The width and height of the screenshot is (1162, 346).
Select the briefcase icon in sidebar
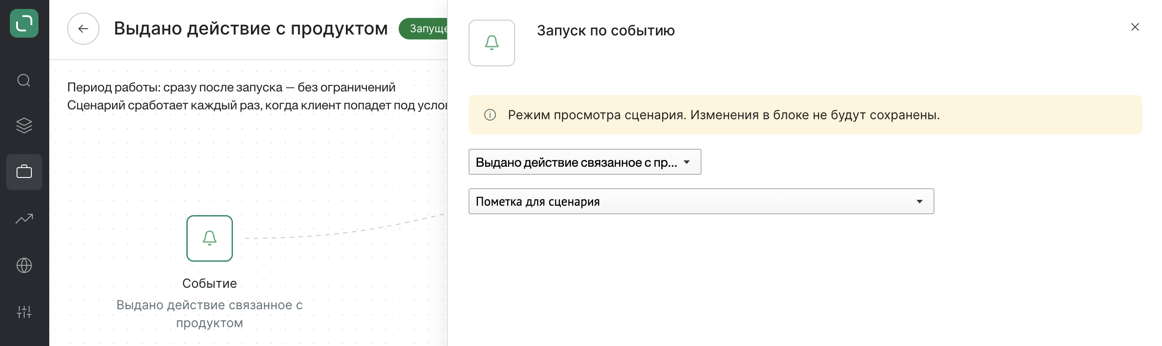(24, 172)
